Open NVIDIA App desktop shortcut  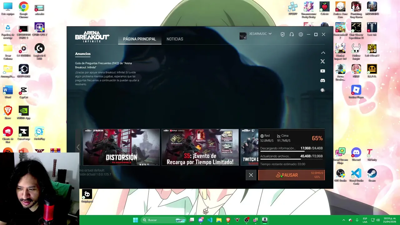(23, 113)
